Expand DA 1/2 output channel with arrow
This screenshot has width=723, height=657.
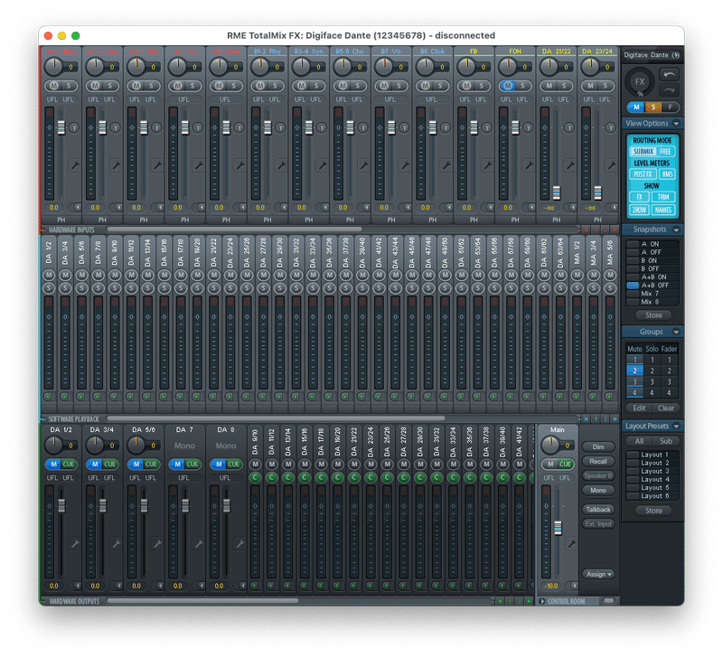[77, 586]
